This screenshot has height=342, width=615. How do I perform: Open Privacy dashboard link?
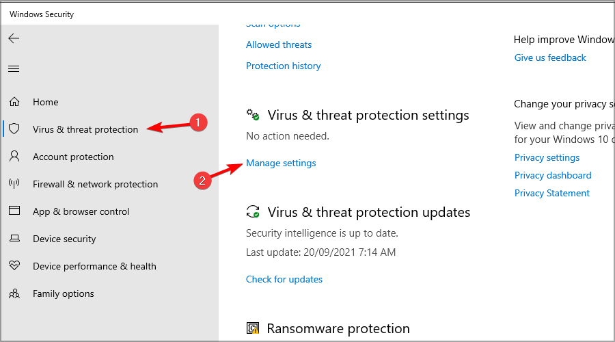(x=553, y=175)
